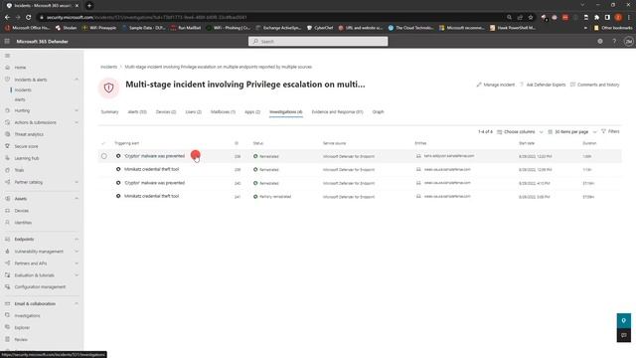Click the Review icon in sidebar
The width and height of the screenshot is (636, 358).
7,339
